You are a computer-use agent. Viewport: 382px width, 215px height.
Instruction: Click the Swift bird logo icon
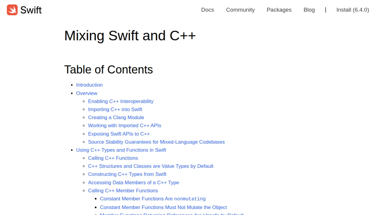click(12, 10)
